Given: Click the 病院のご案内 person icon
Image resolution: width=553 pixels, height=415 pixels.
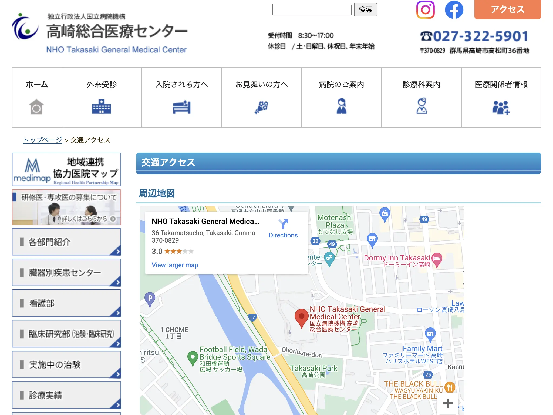Looking at the screenshot, I should pyautogui.click(x=341, y=106).
